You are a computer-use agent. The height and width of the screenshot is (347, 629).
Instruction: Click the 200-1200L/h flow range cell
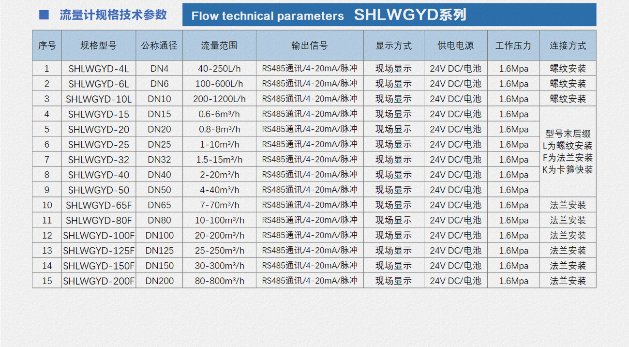click(x=219, y=99)
